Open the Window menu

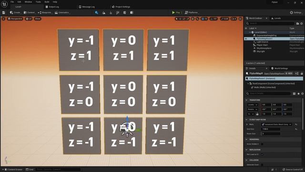[x=29, y=2]
